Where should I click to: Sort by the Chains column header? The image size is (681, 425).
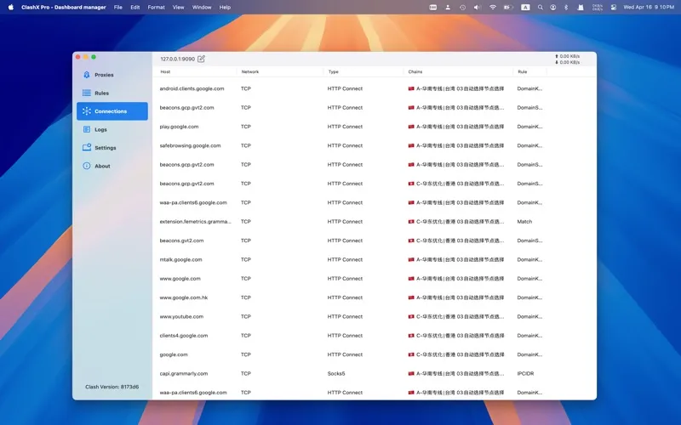coord(415,71)
